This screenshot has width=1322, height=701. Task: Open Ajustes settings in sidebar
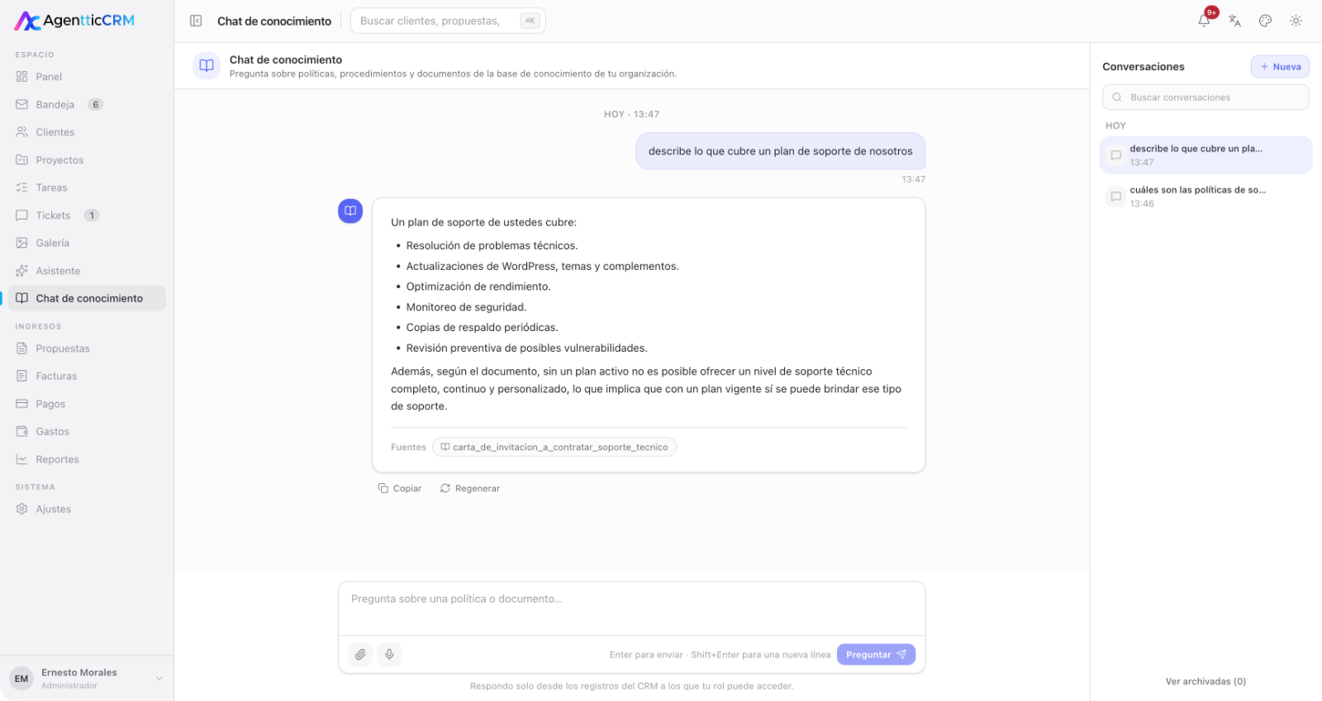pos(87,509)
